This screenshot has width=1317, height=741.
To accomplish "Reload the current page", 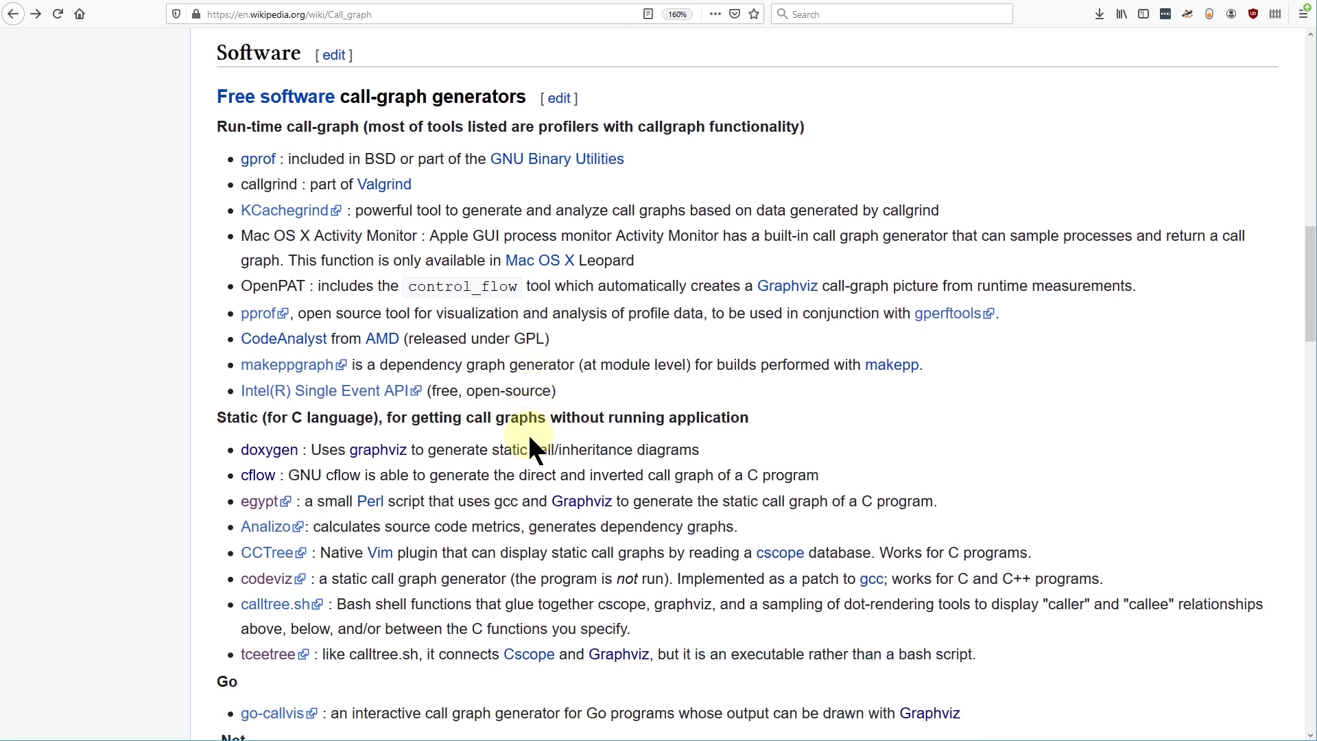I will pos(58,14).
